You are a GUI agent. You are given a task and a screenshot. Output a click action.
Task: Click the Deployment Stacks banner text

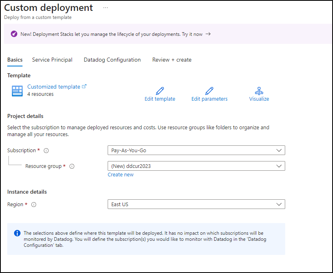[x=112, y=34]
